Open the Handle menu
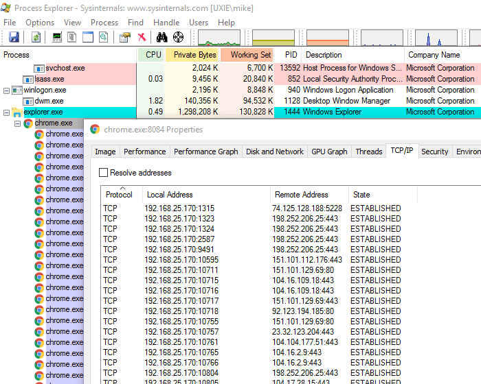 [x=166, y=23]
